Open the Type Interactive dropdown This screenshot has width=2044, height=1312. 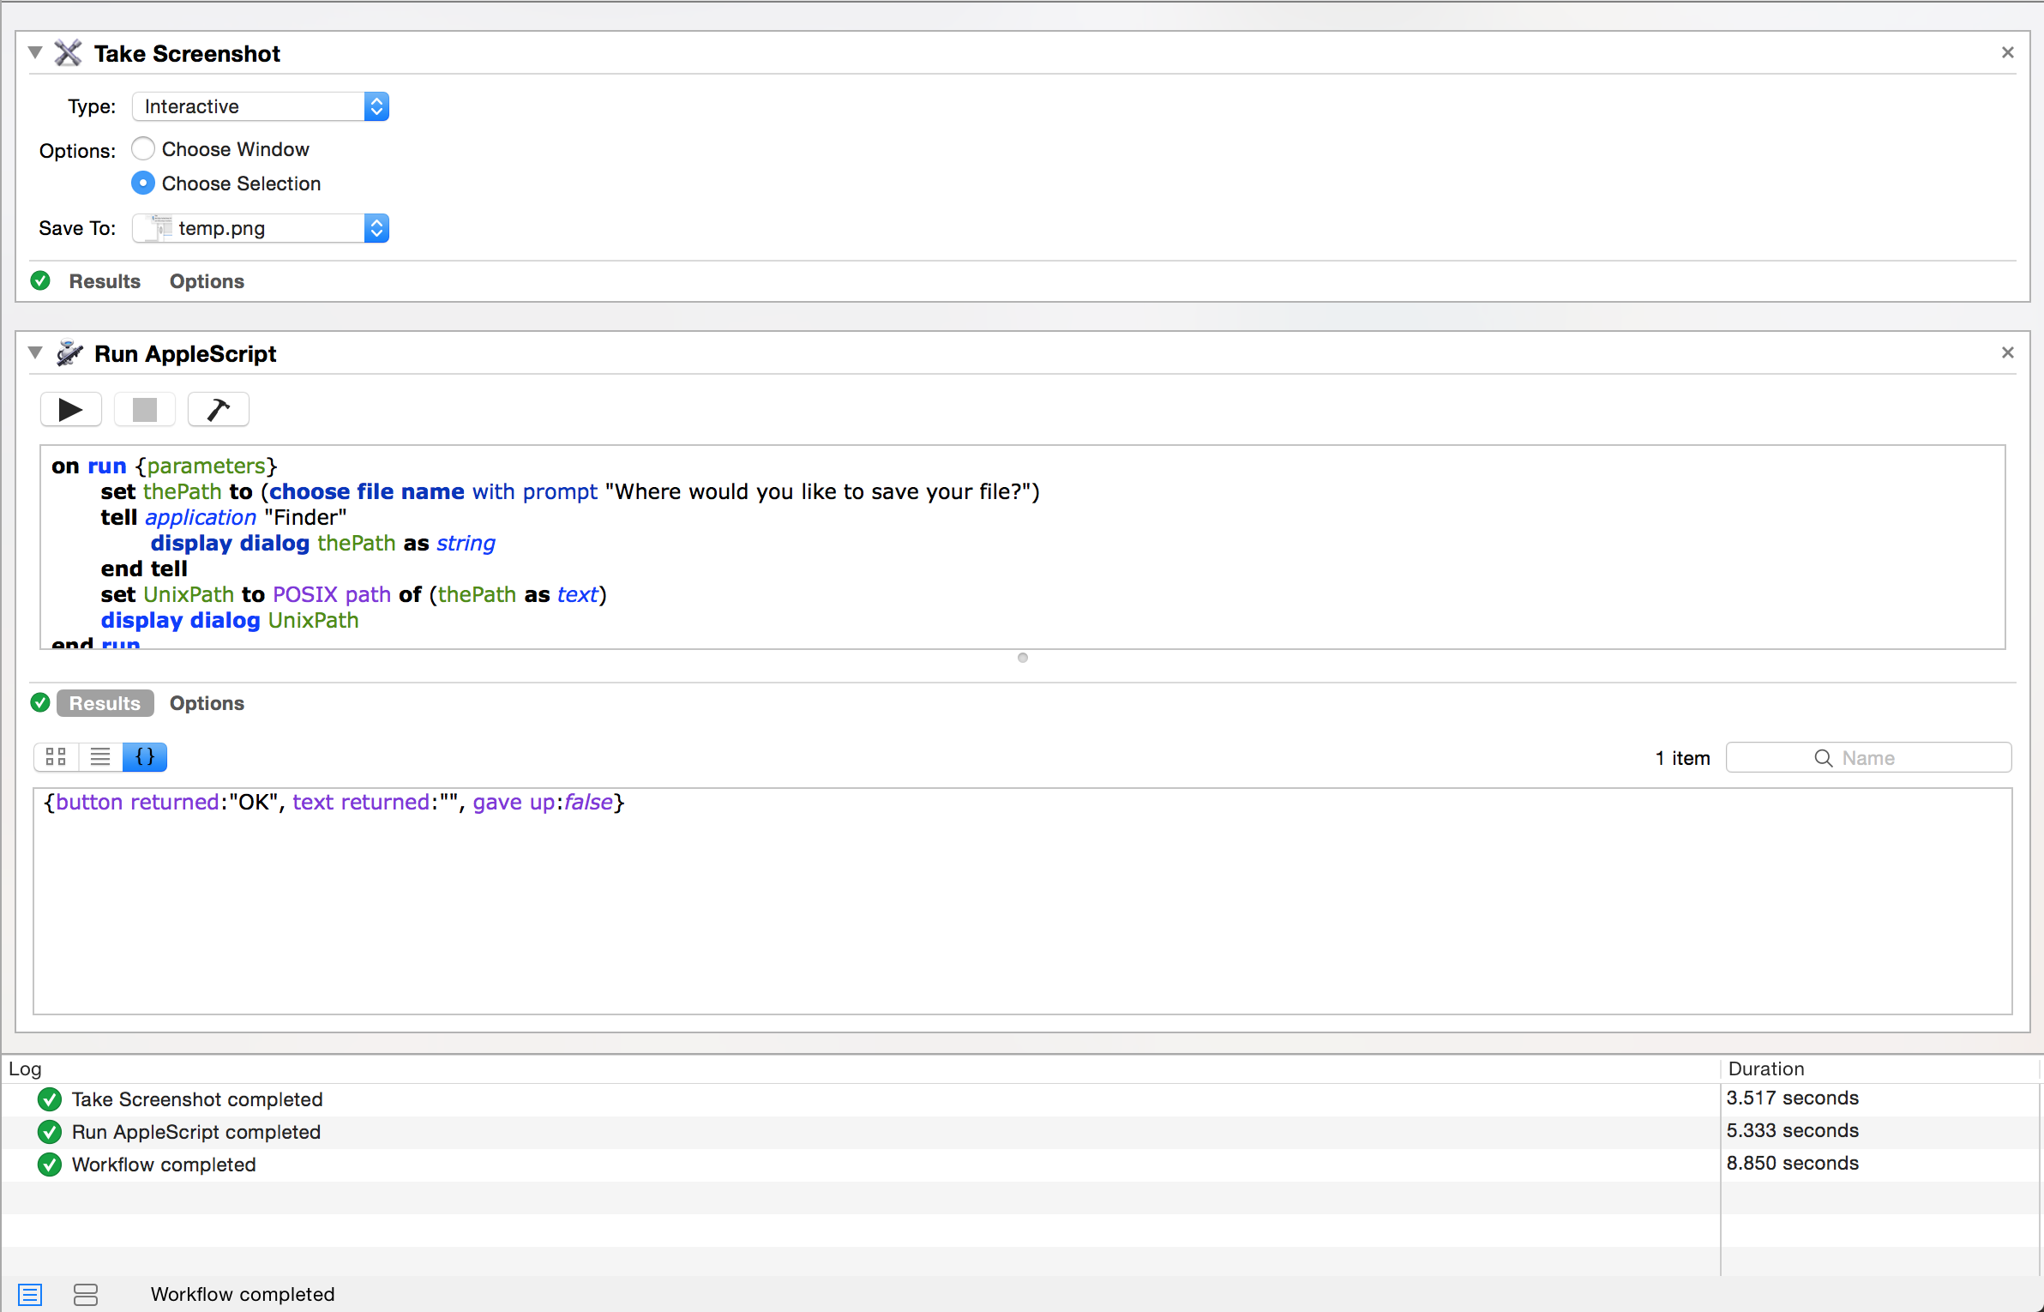pos(261,106)
